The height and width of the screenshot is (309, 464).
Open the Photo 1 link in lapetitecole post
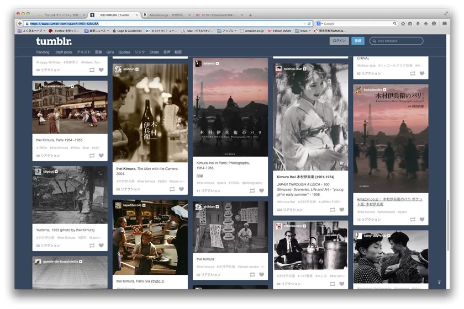pos(157,281)
